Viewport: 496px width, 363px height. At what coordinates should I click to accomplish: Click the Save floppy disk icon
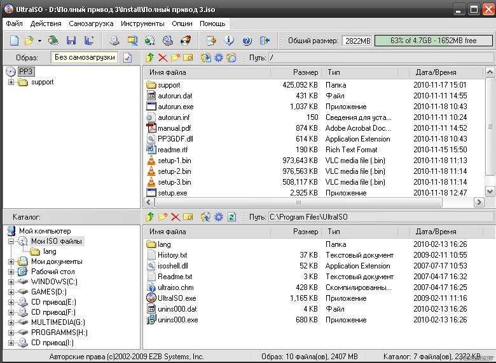point(71,41)
